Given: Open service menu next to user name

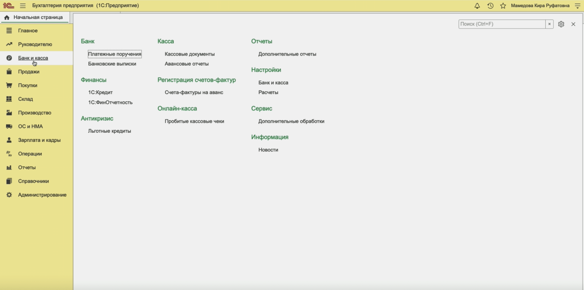Looking at the screenshot, I should (578, 6).
